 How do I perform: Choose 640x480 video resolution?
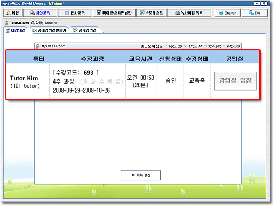pos(224,46)
